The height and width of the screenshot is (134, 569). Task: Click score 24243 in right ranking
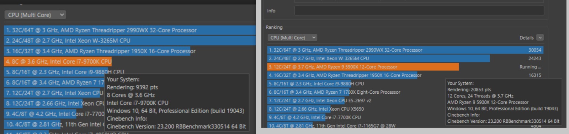535,59
